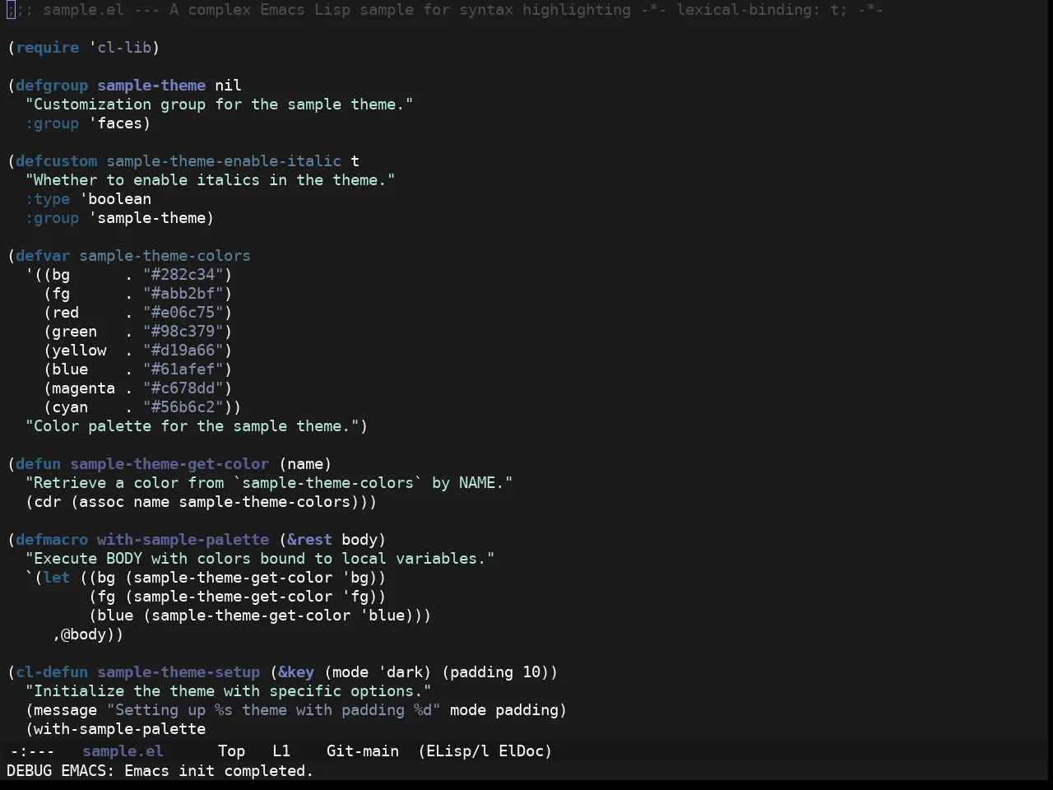This screenshot has width=1053, height=790.
Task: Click the :type keyword
Action: 48,199
